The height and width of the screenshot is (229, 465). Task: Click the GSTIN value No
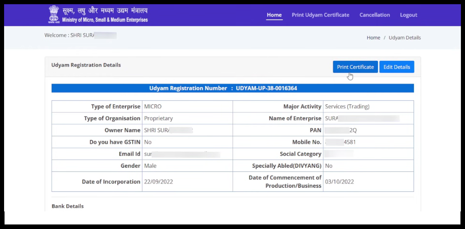click(x=148, y=142)
